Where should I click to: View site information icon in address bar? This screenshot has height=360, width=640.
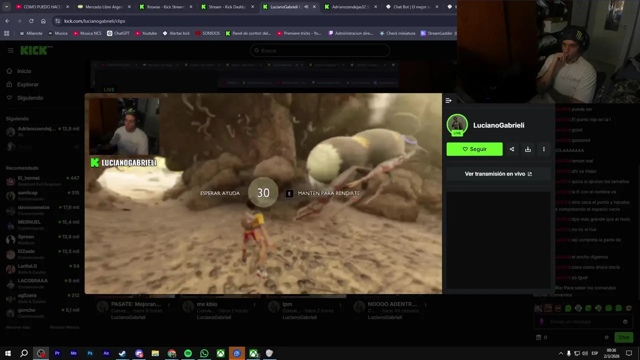click(x=57, y=21)
